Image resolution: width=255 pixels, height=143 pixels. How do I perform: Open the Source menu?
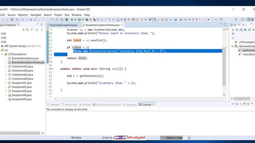tap(12, 15)
